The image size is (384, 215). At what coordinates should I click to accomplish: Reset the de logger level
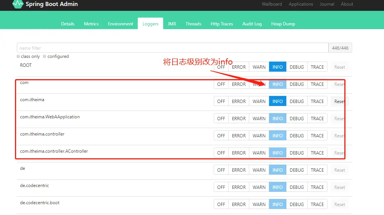pyautogui.click(x=339, y=170)
